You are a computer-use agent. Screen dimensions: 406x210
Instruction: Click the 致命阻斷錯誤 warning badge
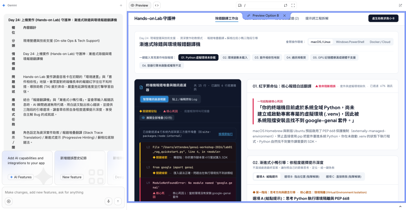click(x=325, y=86)
